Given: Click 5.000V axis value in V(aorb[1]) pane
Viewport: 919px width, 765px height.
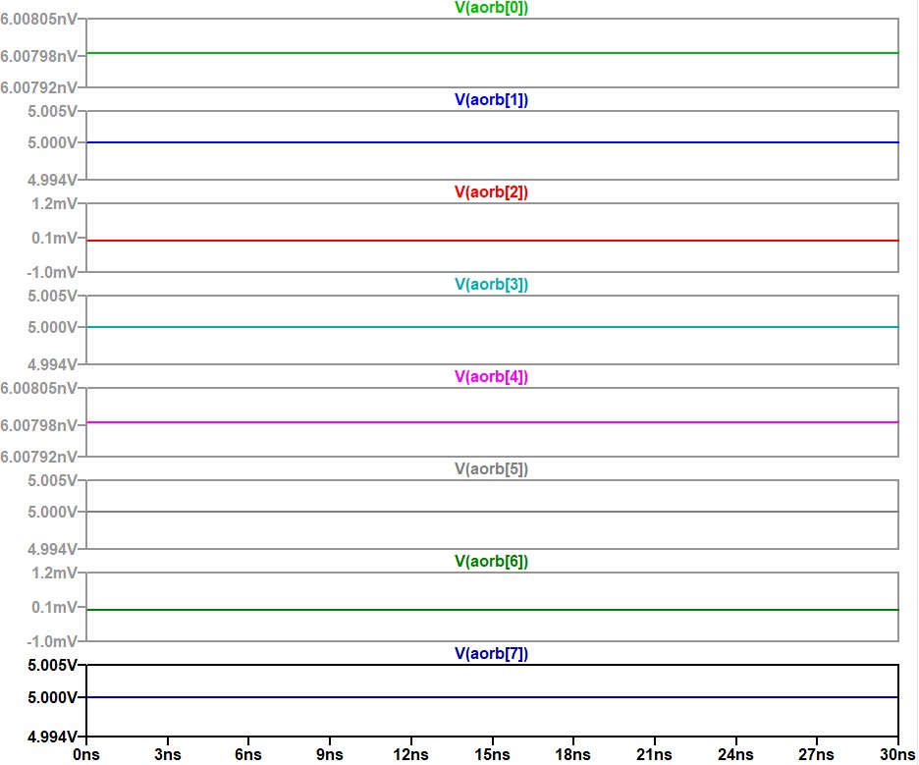Looking at the screenshot, I should 52,143.
